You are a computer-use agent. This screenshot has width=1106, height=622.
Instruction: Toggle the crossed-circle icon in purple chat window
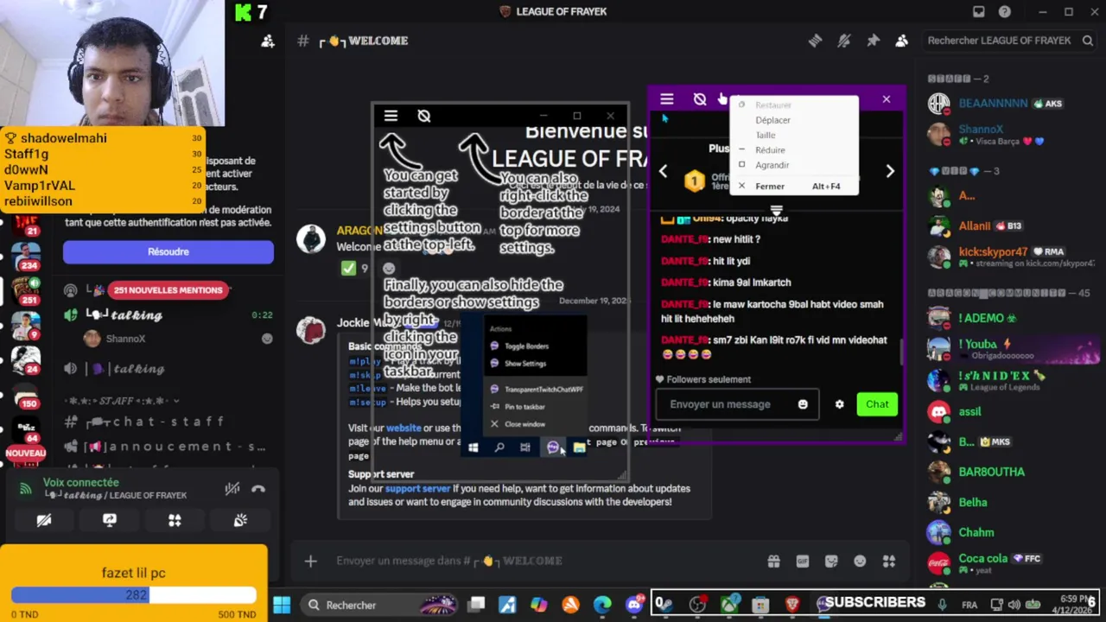click(700, 99)
